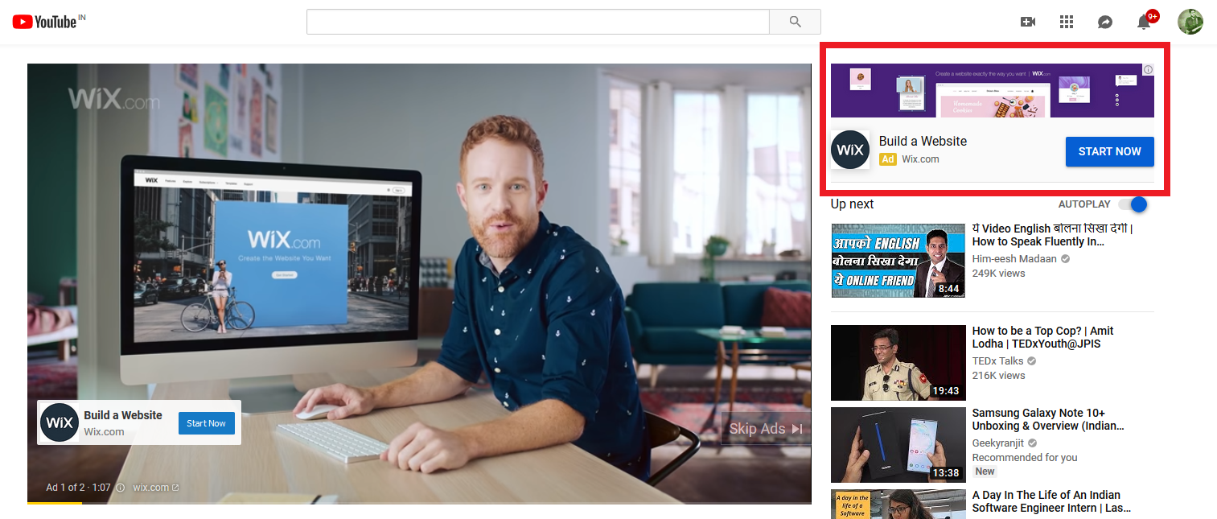Click the yellow Ad badge in the sidebar
1217x519 pixels.
[x=888, y=159]
